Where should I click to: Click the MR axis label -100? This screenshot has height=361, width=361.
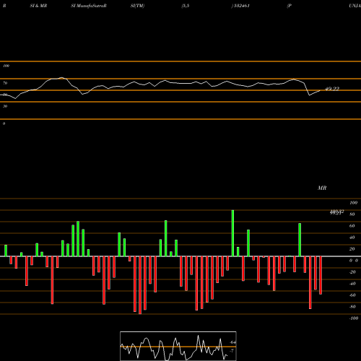point(354,318)
